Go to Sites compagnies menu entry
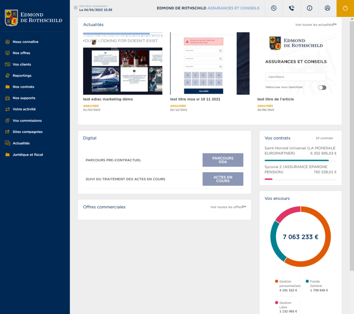The image size is (354, 314). tap(27, 132)
